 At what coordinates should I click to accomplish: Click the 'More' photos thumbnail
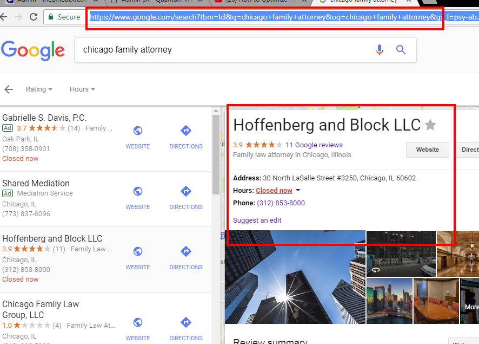pyautogui.click(x=470, y=301)
